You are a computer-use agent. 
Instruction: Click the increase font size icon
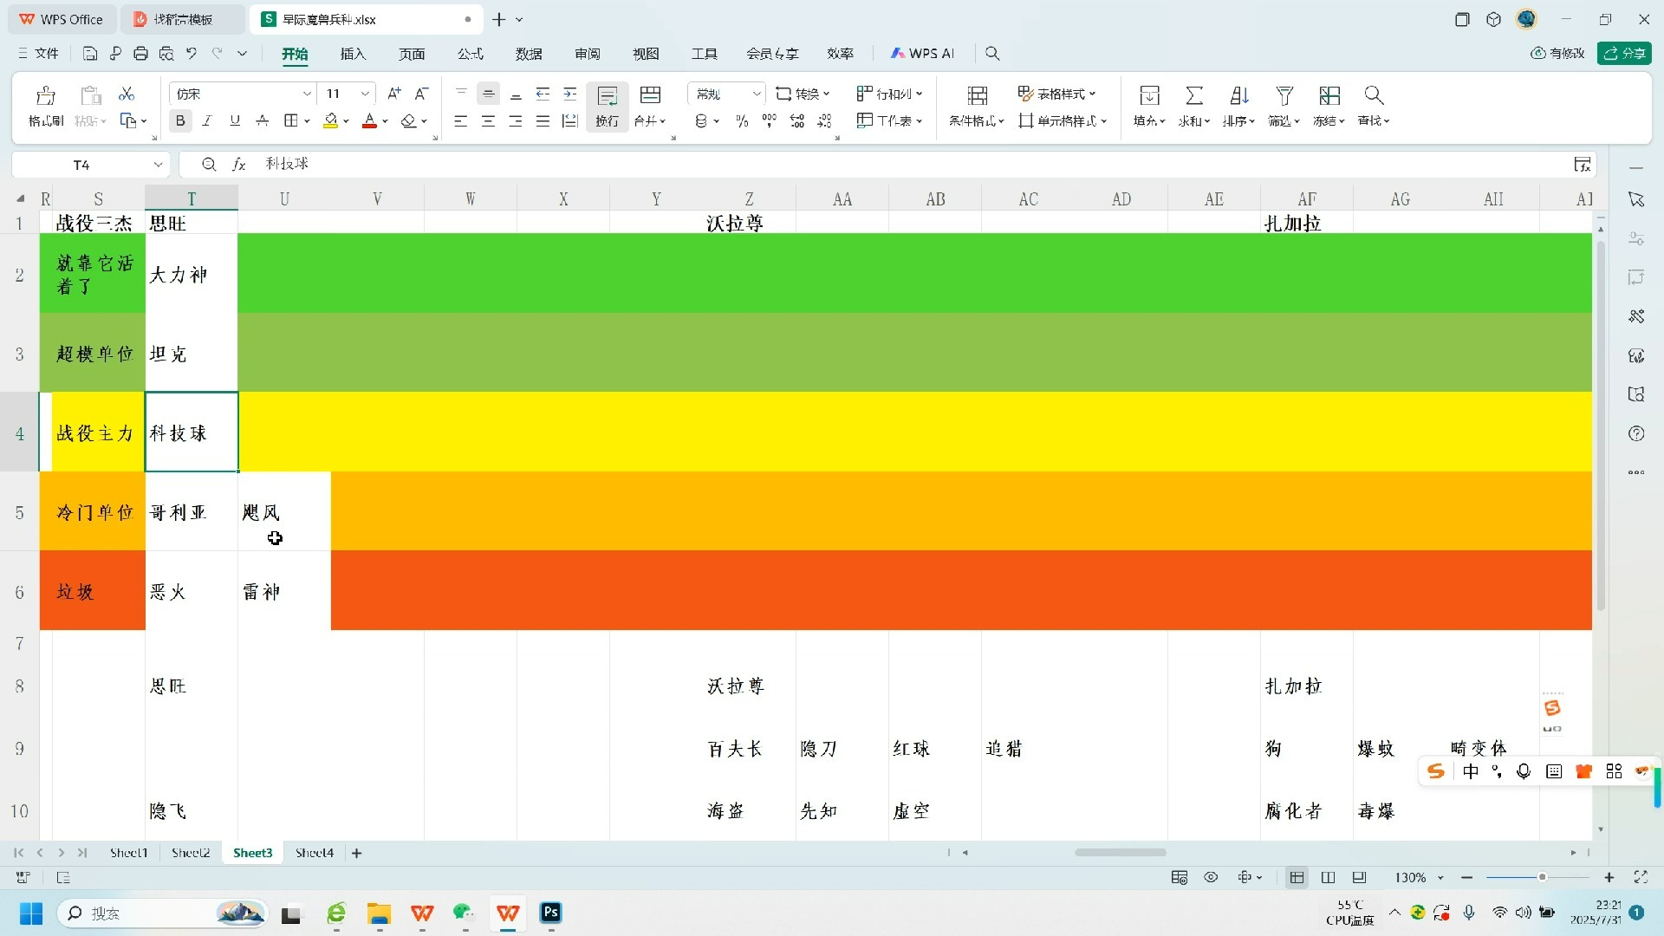tap(394, 94)
